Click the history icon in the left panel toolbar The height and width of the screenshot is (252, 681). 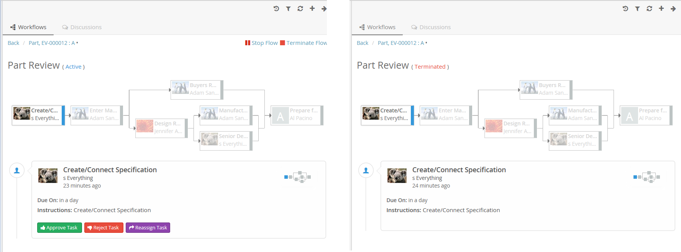tap(276, 8)
